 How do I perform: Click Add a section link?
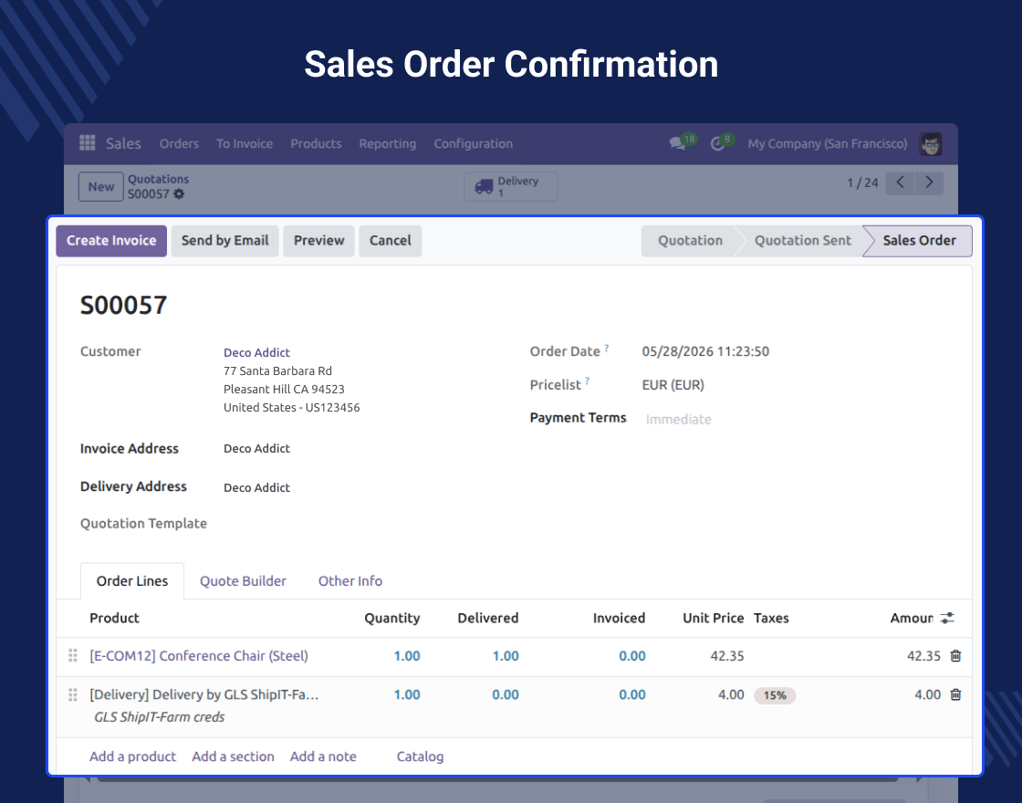(x=233, y=756)
